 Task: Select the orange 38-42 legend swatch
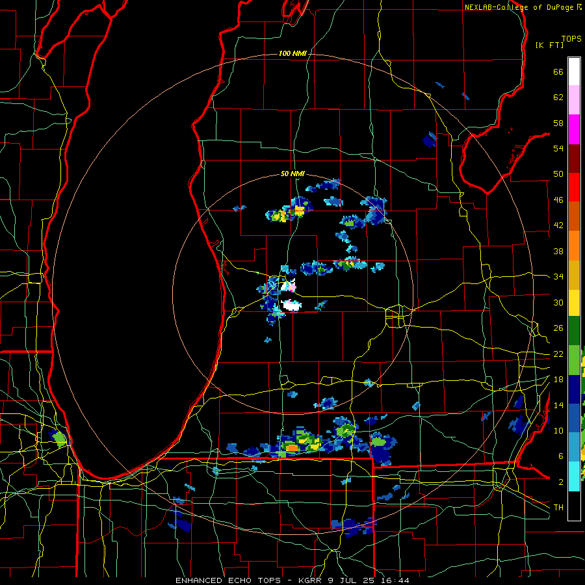click(574, 246)
